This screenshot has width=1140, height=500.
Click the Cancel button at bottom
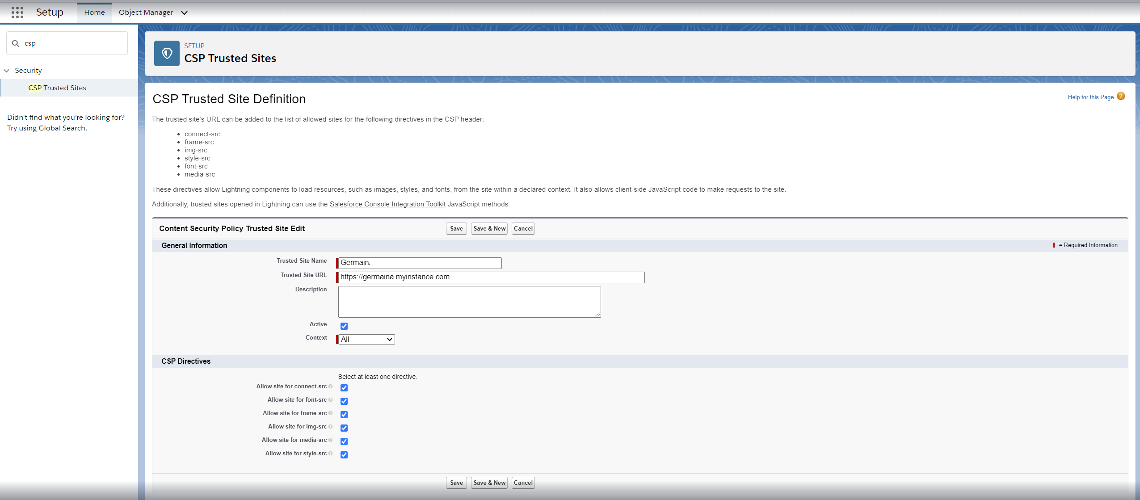[522, 483]
